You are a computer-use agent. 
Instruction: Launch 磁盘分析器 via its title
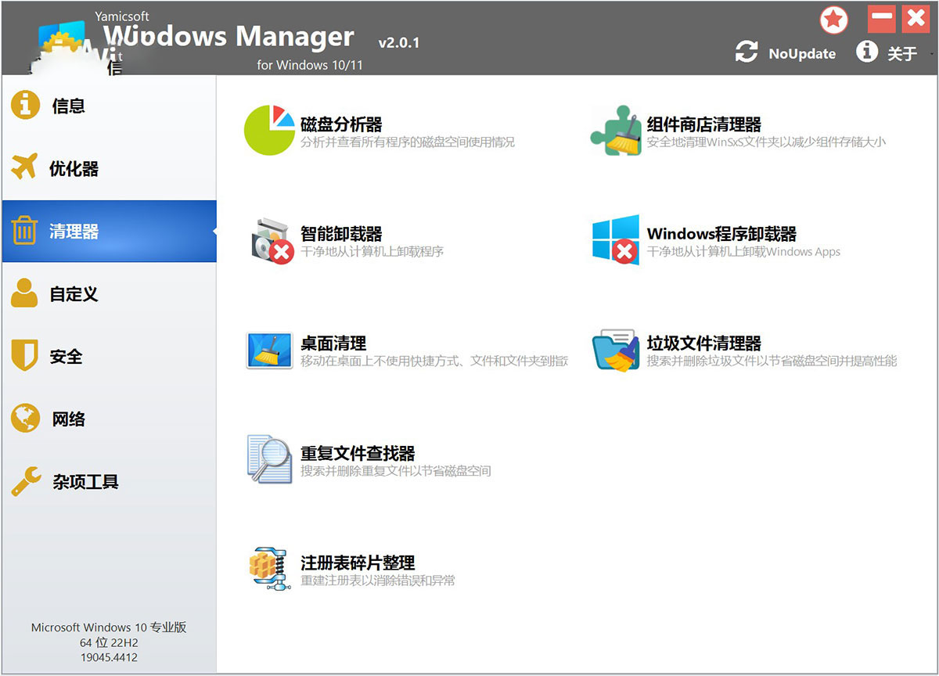pyautogui.click(x=341, y=124)
